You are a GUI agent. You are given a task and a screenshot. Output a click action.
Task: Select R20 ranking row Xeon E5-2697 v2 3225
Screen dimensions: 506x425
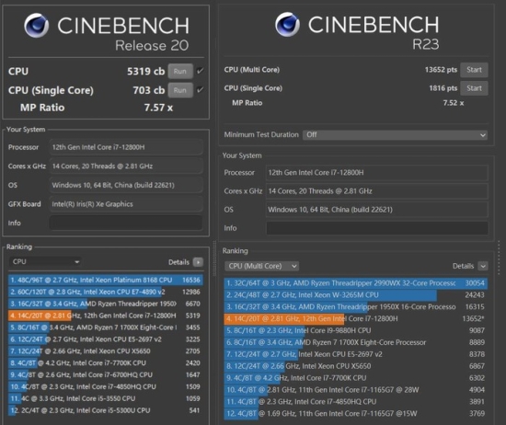pos(106,339)
